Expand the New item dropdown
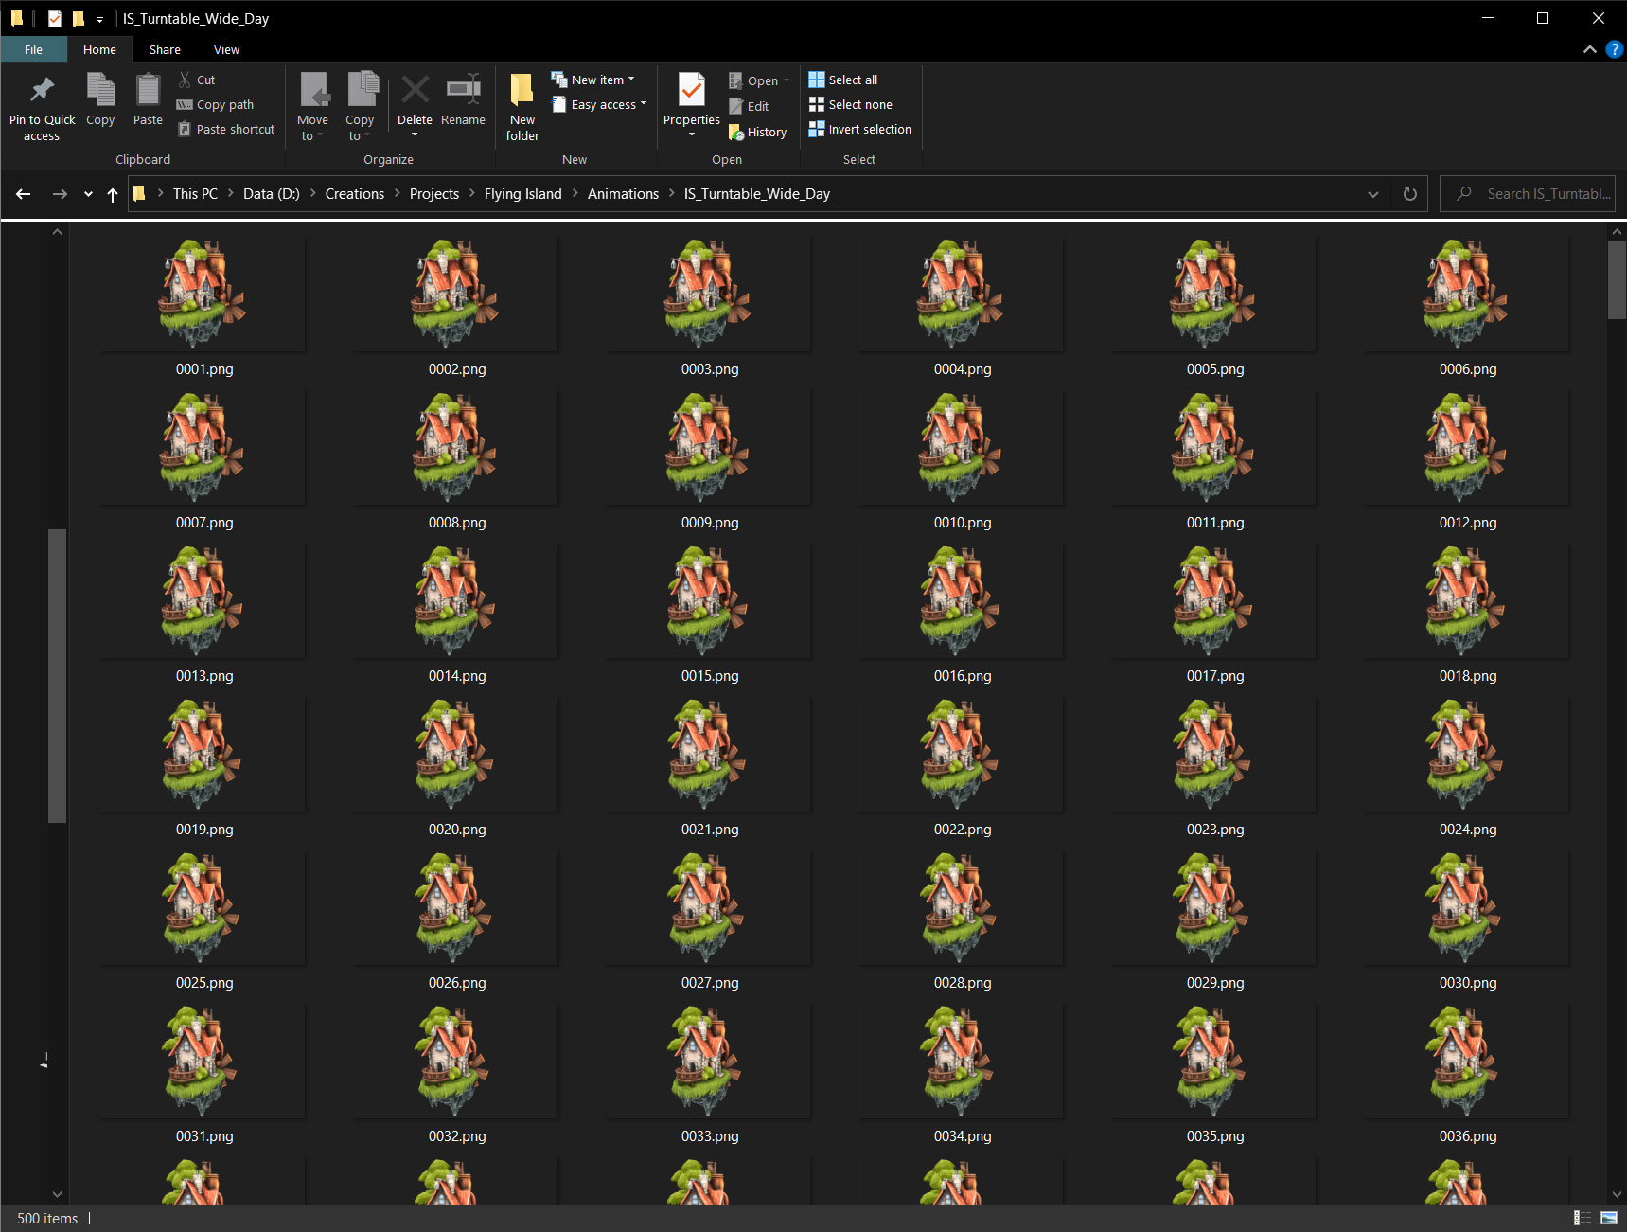 point(596,80)
